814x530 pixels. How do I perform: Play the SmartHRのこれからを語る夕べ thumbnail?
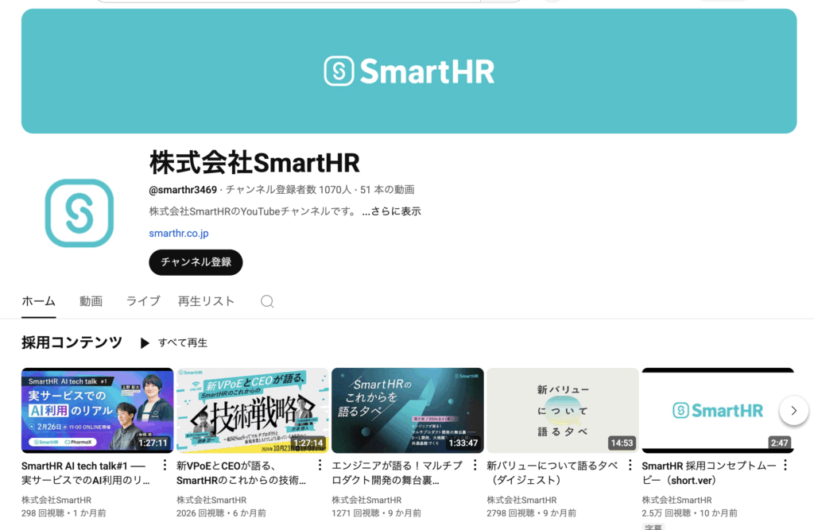click(x=408, y=411)
